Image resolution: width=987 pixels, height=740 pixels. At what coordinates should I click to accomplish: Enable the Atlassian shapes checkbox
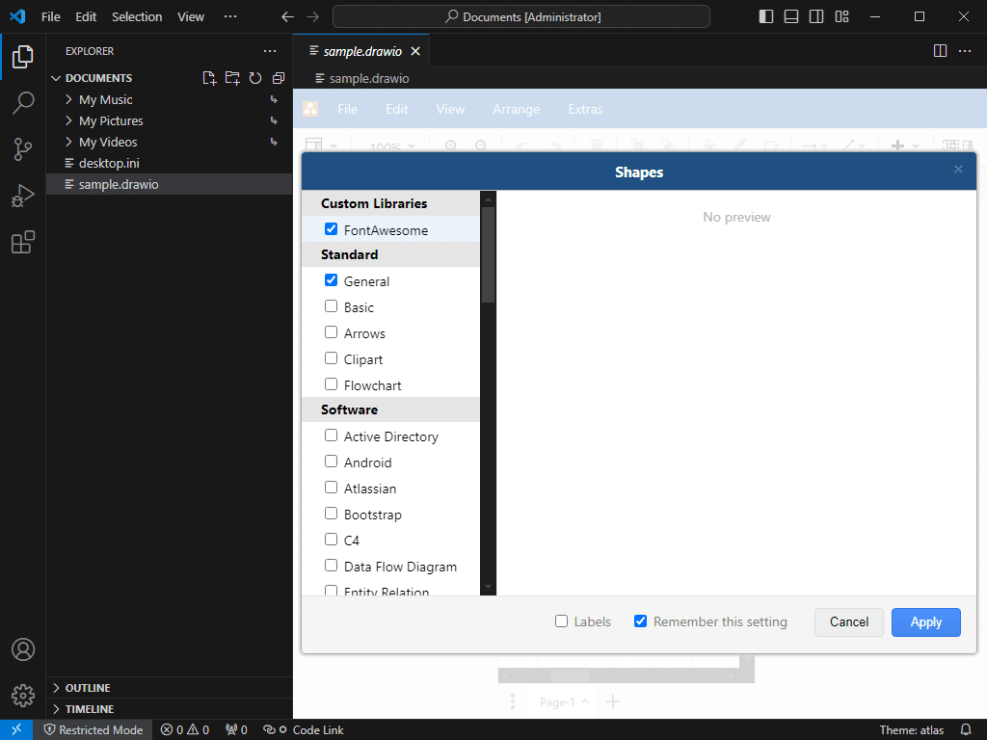click(332, 487)
